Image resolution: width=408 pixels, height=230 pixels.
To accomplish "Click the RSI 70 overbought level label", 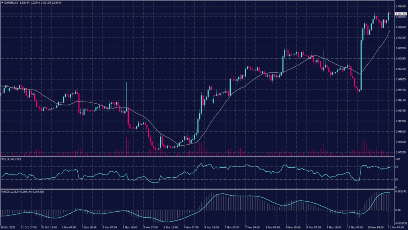I will click(397, 167).
